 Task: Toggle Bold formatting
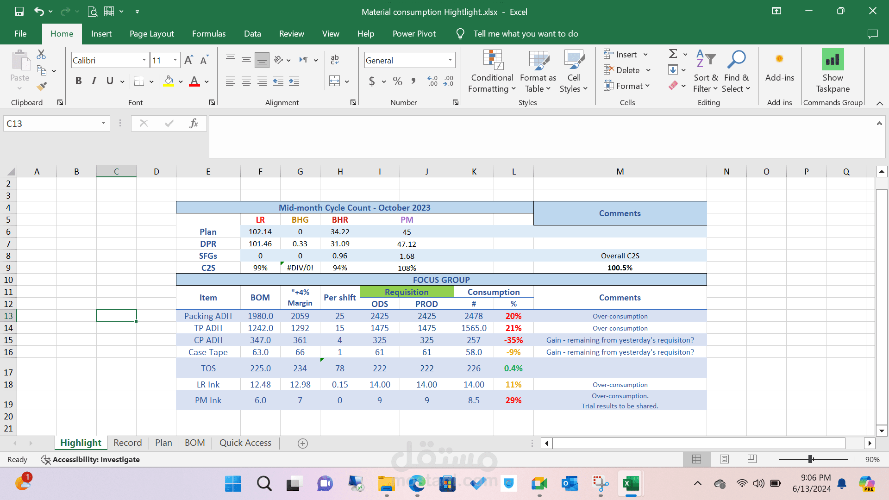[x=78, y=81]
